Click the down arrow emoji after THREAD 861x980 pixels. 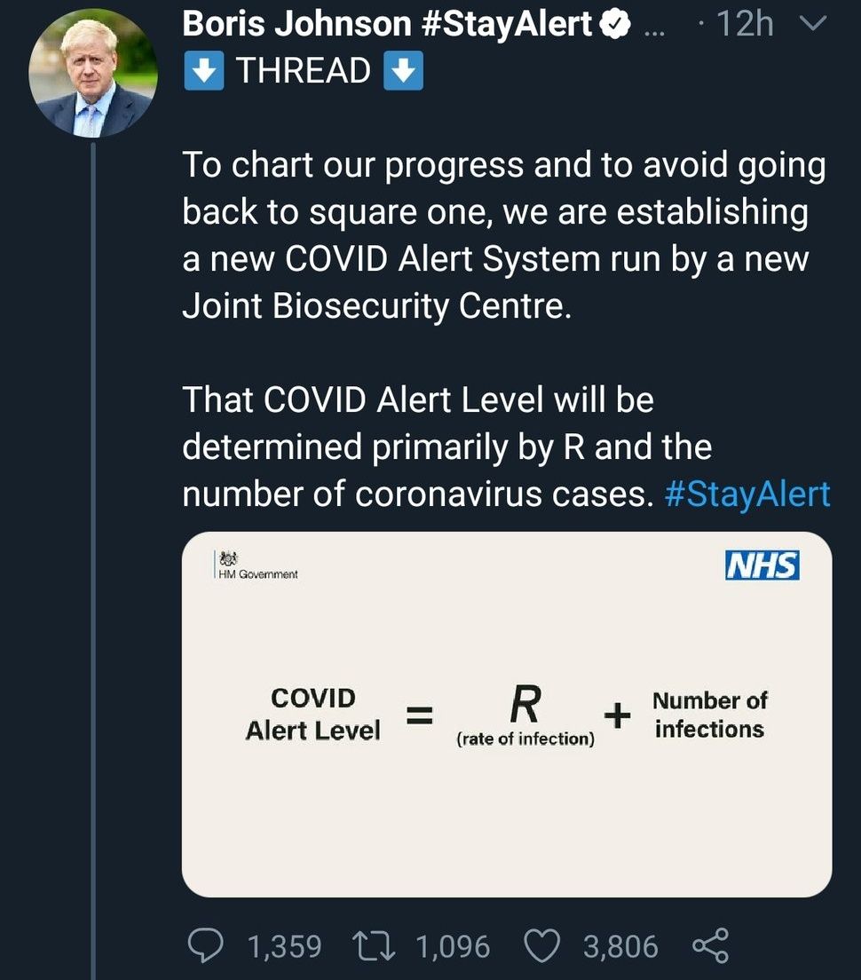[403, 72]
